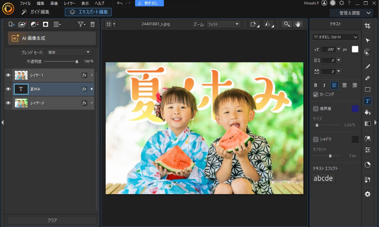Click the 書き出し export button
The image size is (379, 227).
(x=149, y=3)
